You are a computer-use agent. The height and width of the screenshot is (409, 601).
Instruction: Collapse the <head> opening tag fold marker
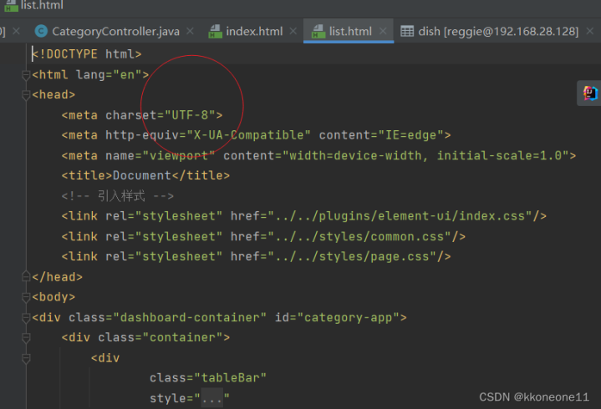[26, 95]
